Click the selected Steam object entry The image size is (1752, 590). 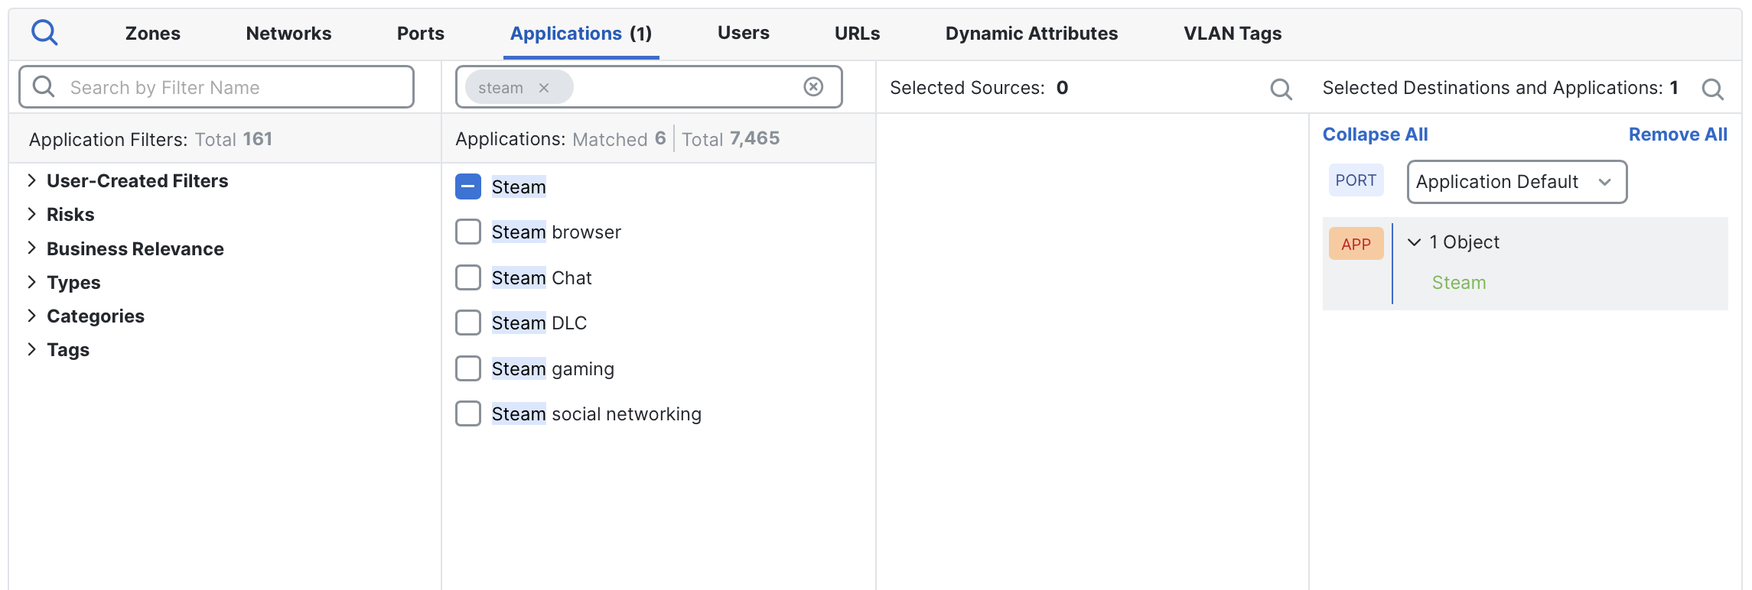(x=1458, y=283)
